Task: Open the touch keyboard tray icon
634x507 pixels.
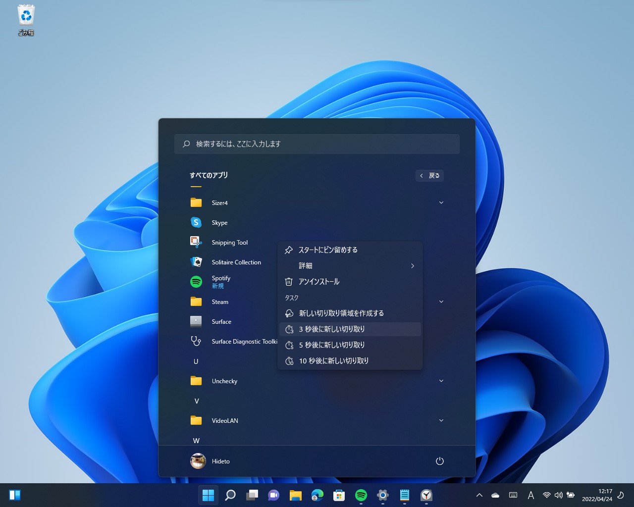Action: pyautogui.click(x=513, y=495)
